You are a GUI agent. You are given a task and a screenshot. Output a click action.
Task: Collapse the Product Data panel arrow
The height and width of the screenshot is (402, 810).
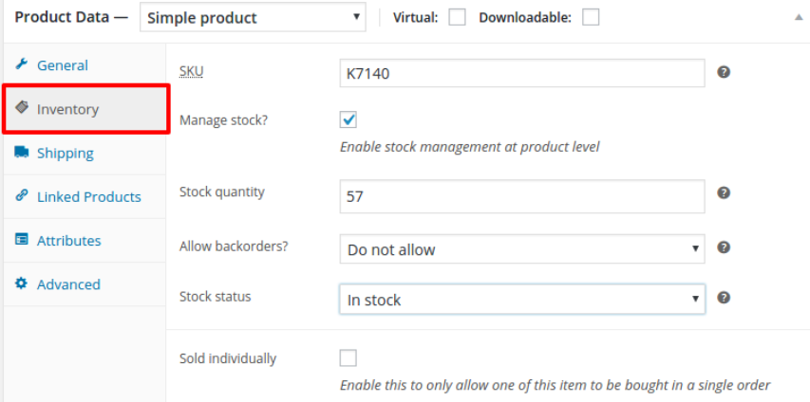(799, 17)
